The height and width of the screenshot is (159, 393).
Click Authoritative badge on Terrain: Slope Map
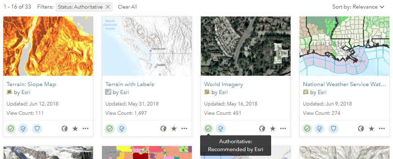point(11,128)
